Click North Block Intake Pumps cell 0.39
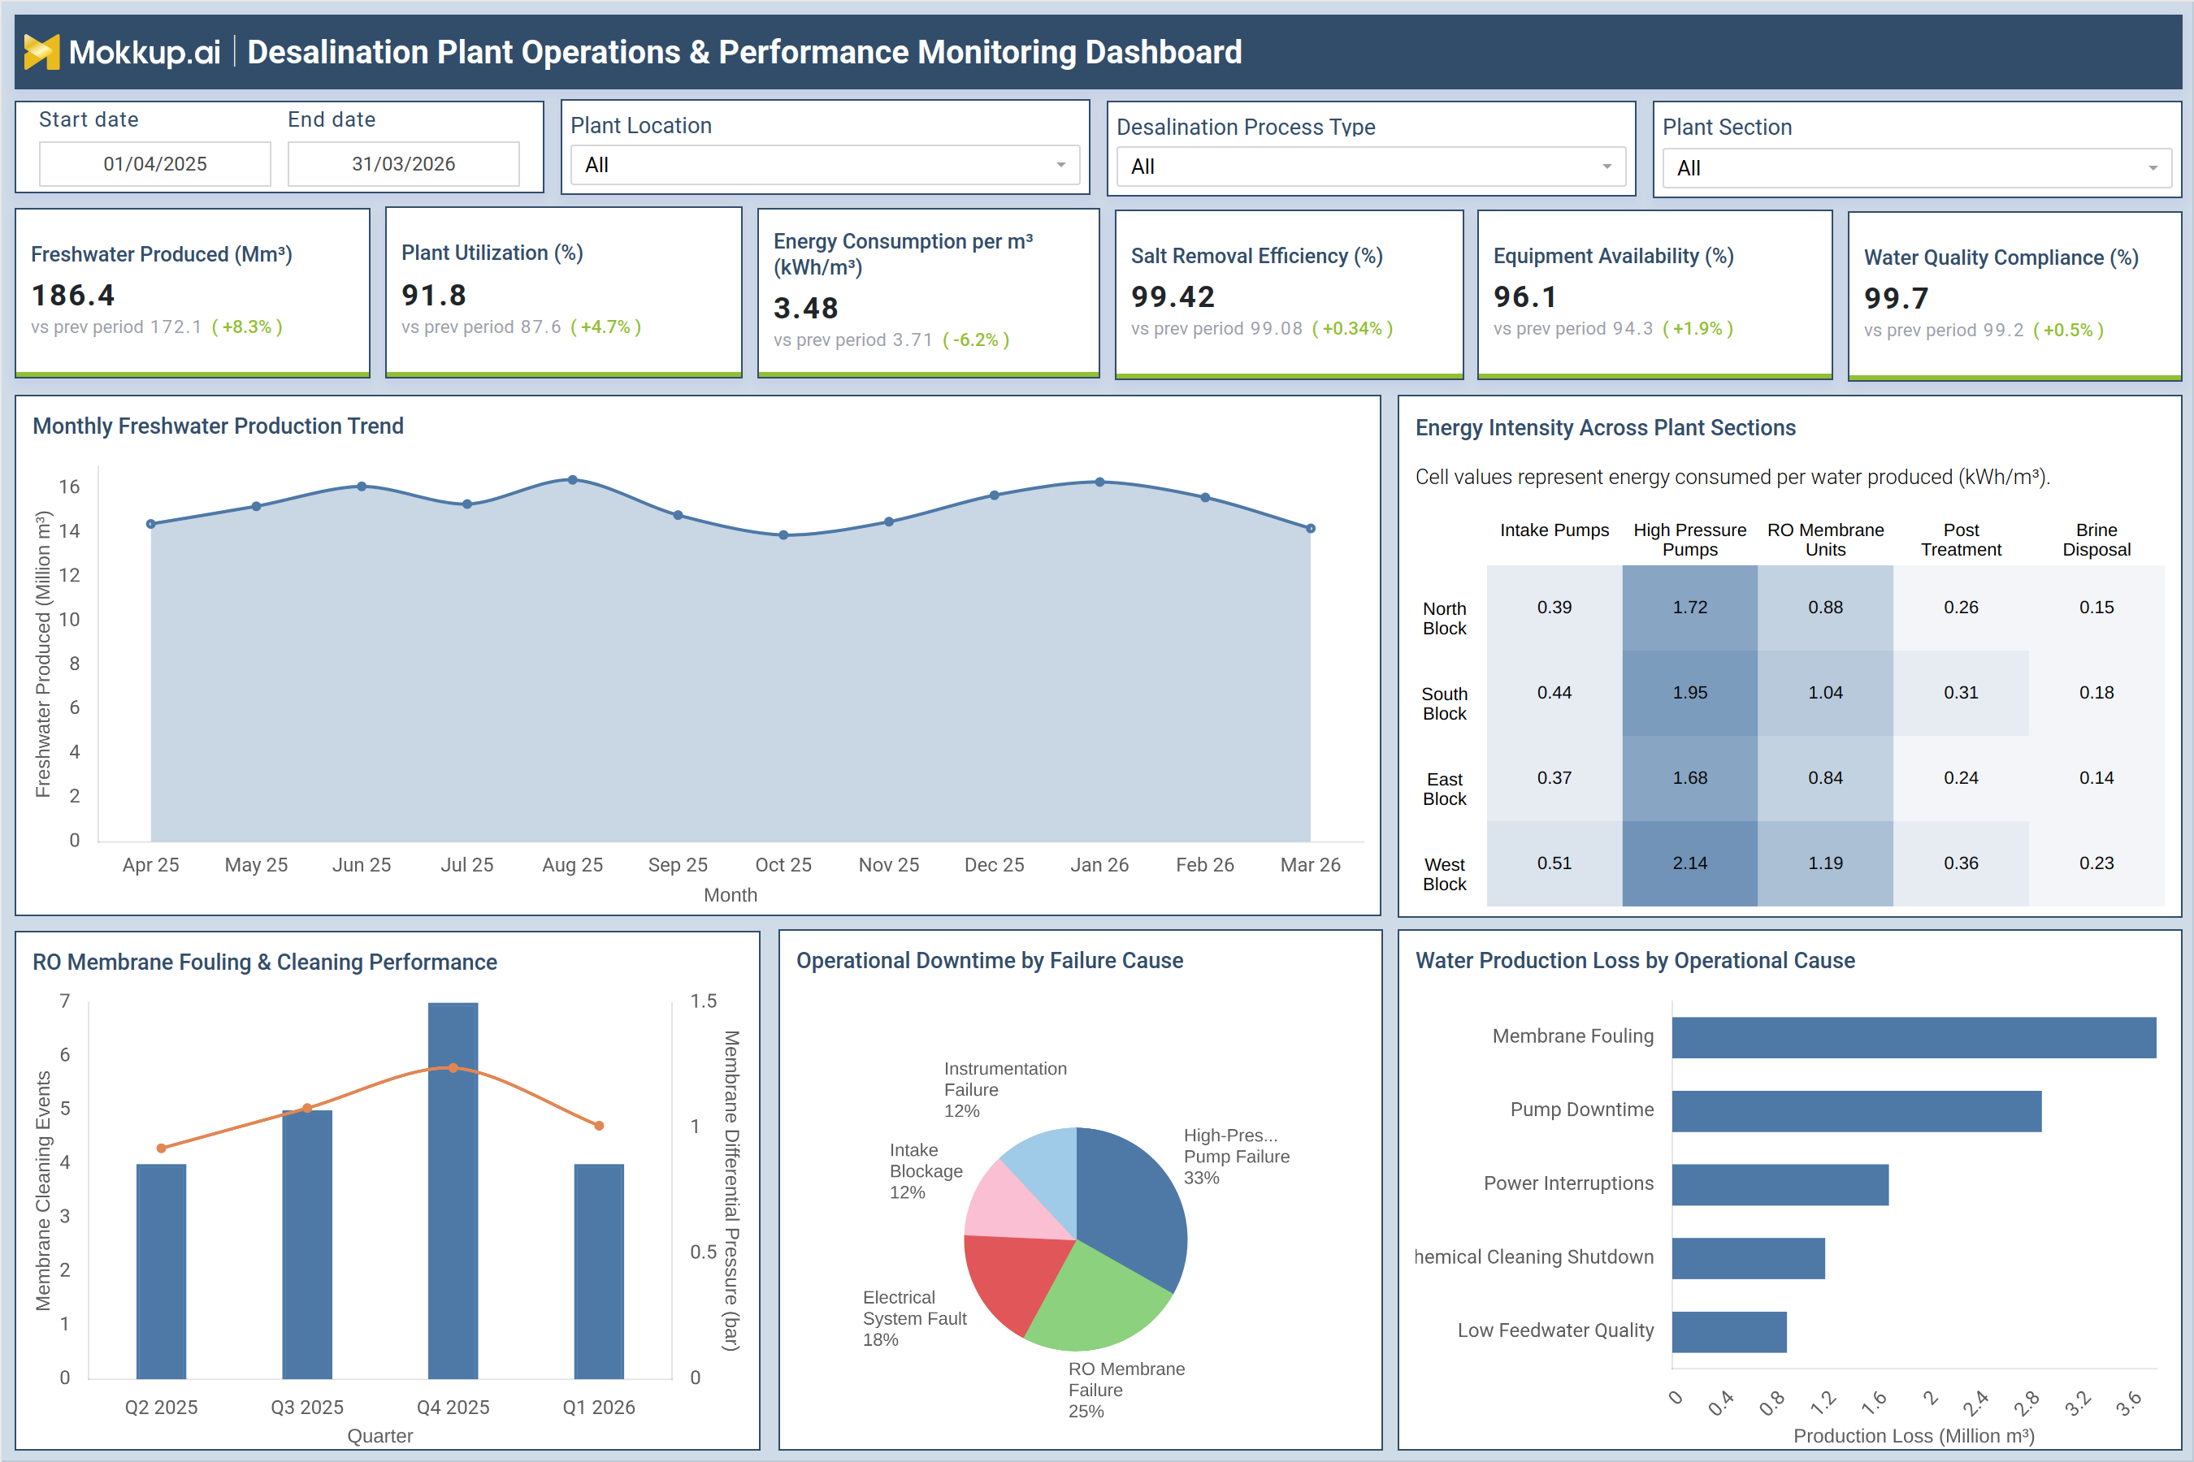This screenshot has height=1462, width=2194. [1554, 607]
